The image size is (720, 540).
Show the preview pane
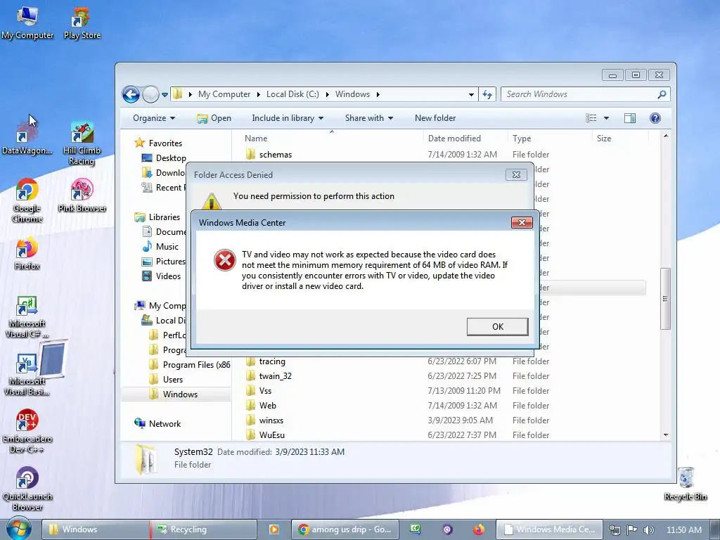(x=630, y=118)
